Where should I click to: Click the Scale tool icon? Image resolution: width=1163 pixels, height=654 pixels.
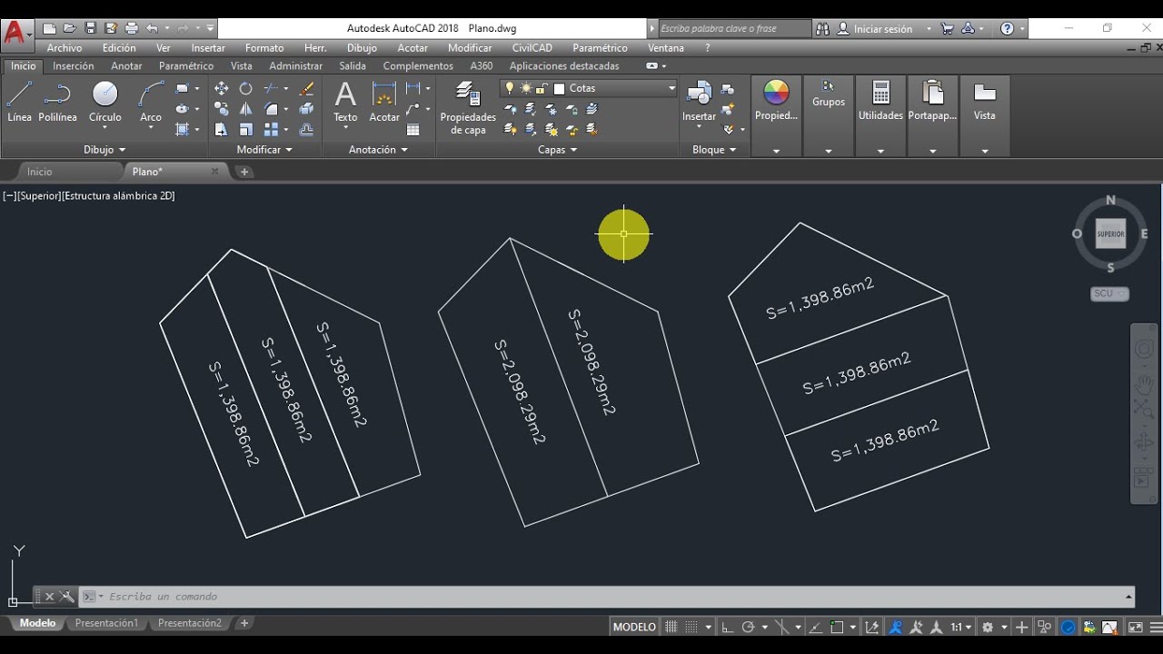tap(245, 130)
